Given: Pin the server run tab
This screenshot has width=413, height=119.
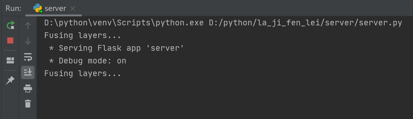Looking at the screenshot, I should tap(10, 80).
